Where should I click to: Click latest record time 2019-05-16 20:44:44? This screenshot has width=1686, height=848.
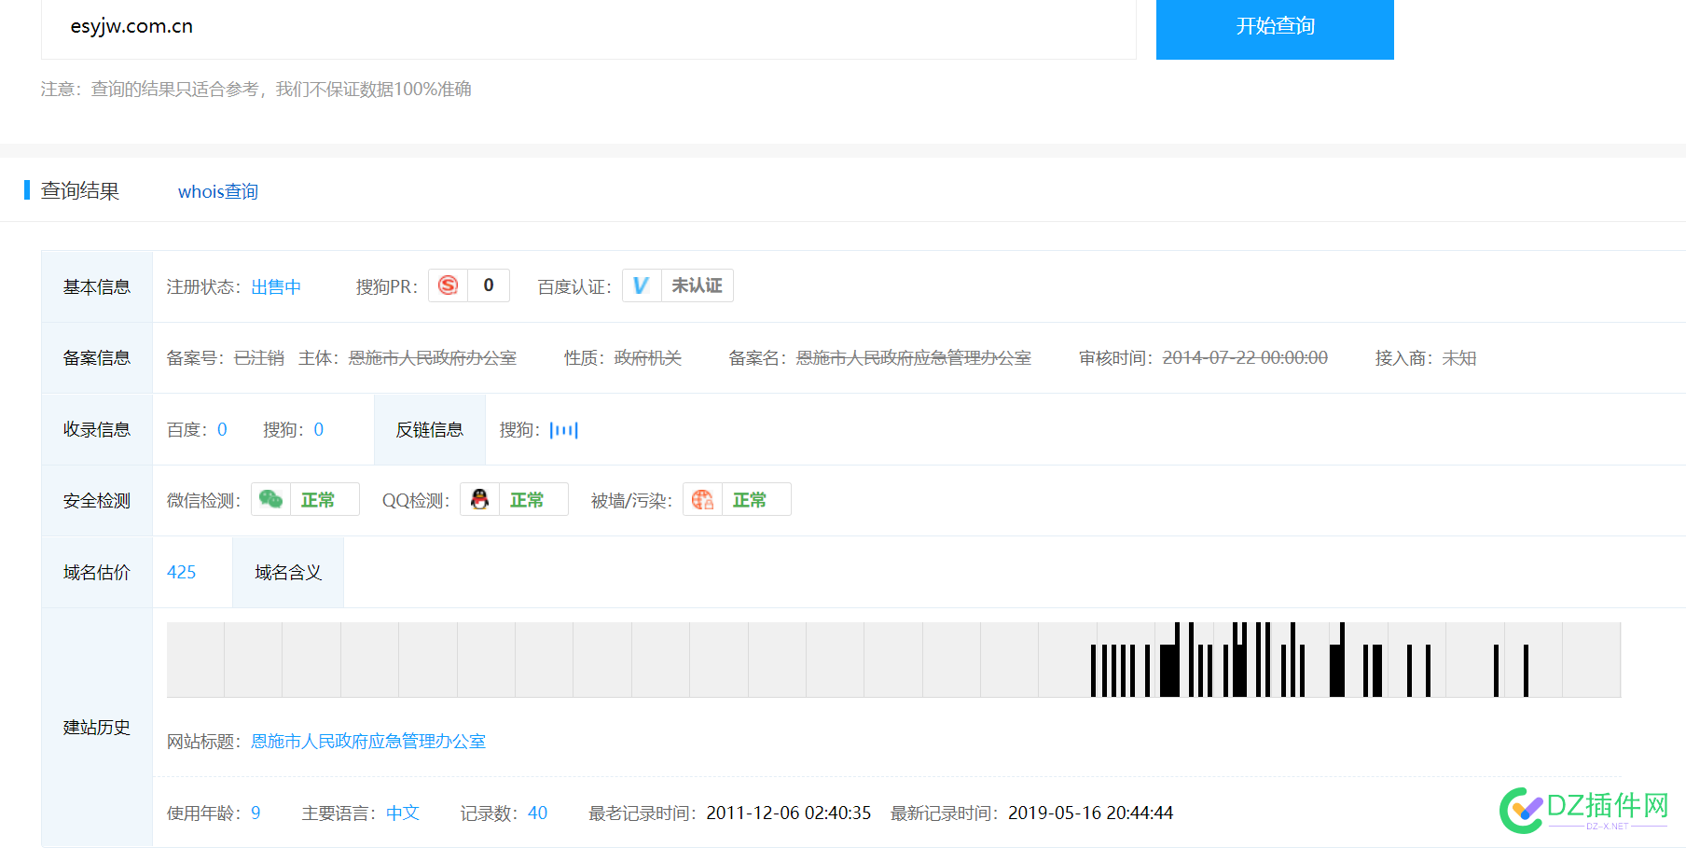[x=1091, y=813]
